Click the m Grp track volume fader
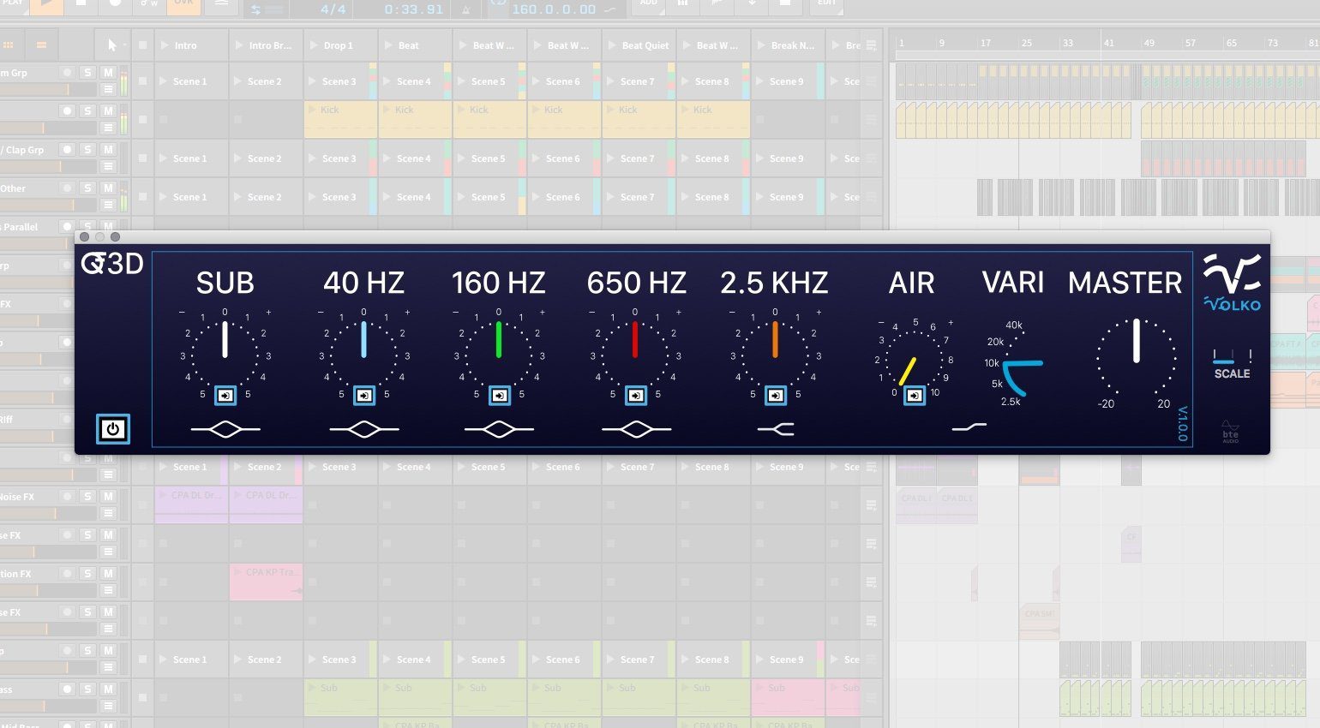1320x728 pixels. (47, 89)
